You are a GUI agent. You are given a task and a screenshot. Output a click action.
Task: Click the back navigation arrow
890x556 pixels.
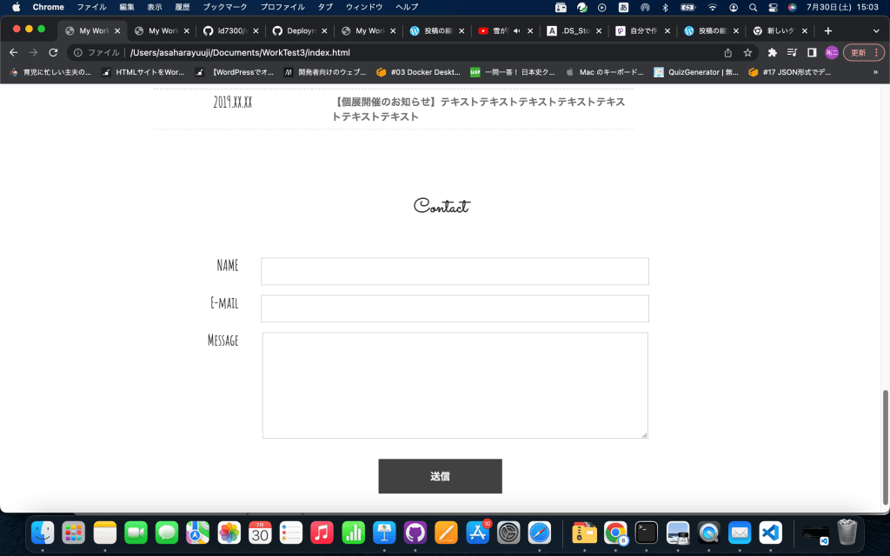pyautogui.click(x=13, y=52)
